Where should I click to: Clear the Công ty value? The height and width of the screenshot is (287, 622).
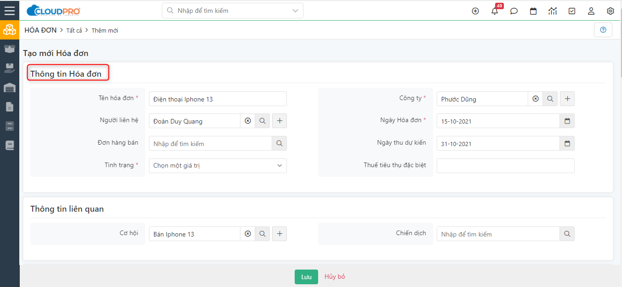[536, 99]
